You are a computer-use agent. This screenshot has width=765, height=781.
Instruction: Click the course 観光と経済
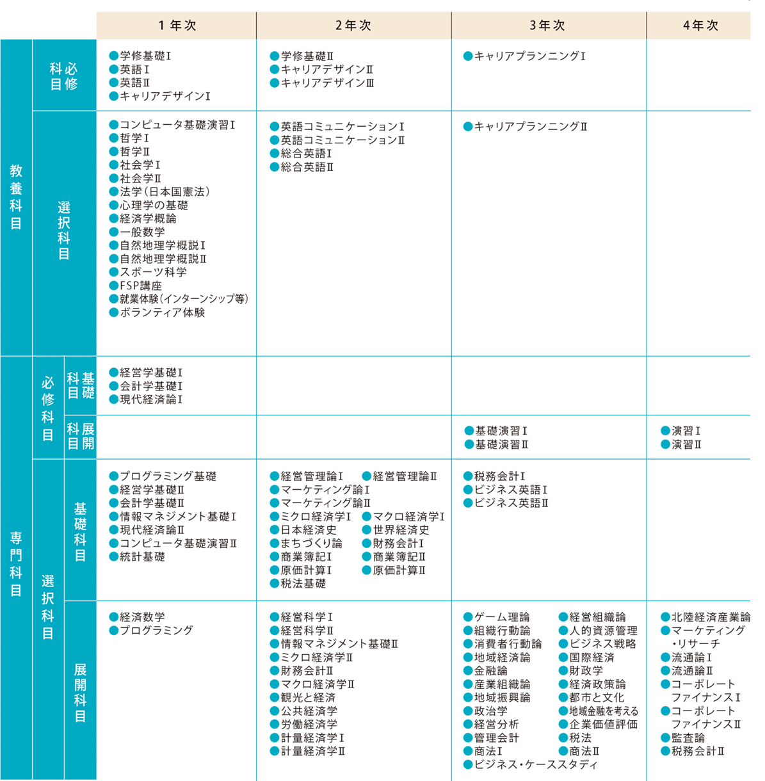click(303, 698)
